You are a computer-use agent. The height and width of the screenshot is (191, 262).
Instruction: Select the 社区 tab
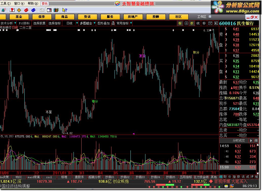pyautogui.click(x=178, y=17)
